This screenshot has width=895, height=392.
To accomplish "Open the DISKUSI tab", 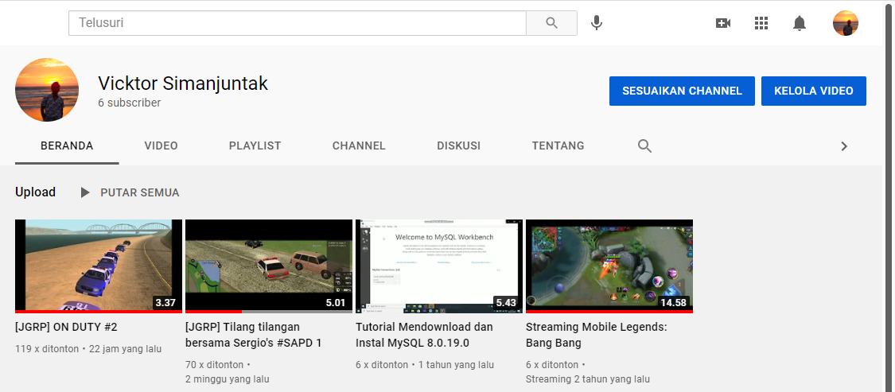I will 459,146.
